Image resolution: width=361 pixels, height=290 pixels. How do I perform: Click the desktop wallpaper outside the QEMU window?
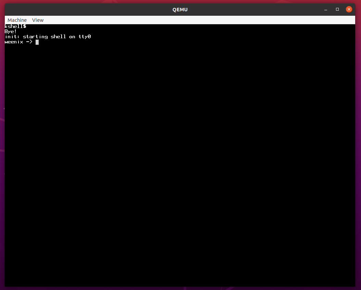point(2,137)
